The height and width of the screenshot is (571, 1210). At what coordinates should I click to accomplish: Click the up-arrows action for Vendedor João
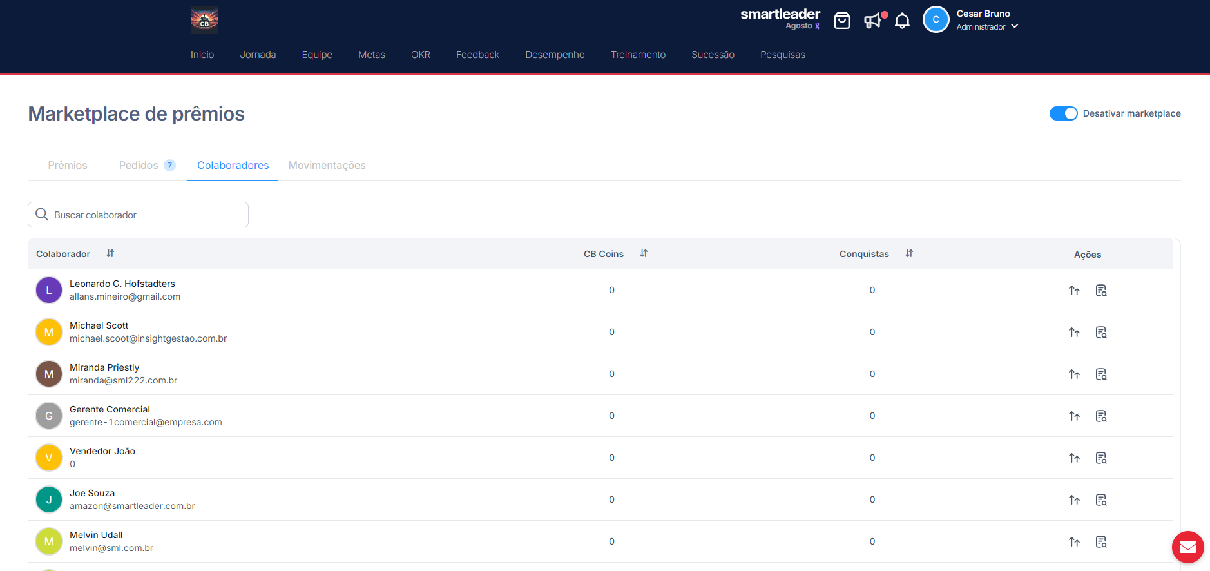point(1074,458)
